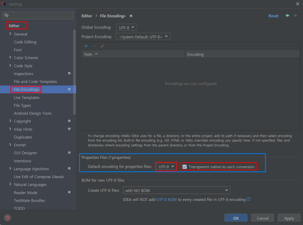Close the Settings dialog
This screenshot has height=225, width=303.
tap(298, 4)
